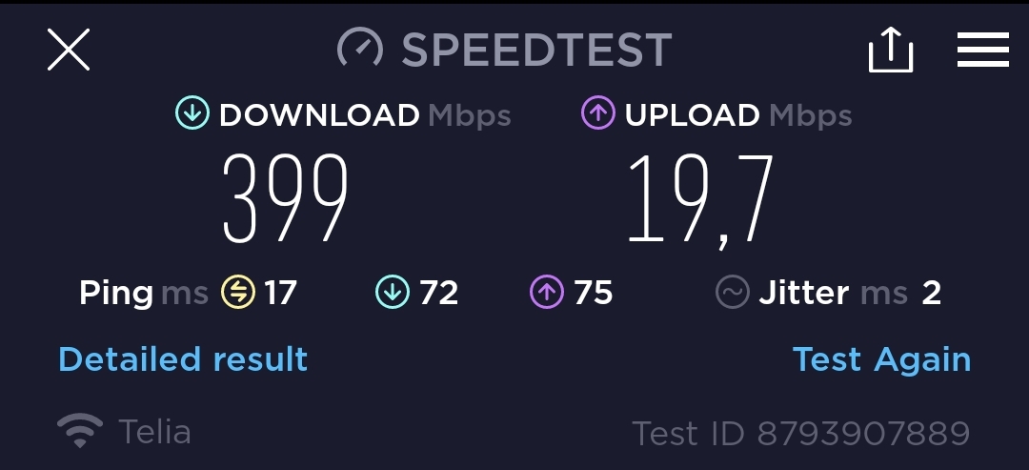1029x470 pixels.
Task: Tap the Telia network provider label
Action: 155,432
